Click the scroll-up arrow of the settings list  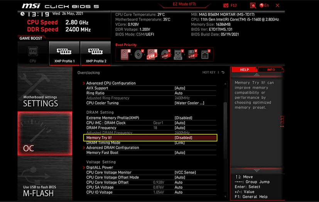[x=225, y=84]
